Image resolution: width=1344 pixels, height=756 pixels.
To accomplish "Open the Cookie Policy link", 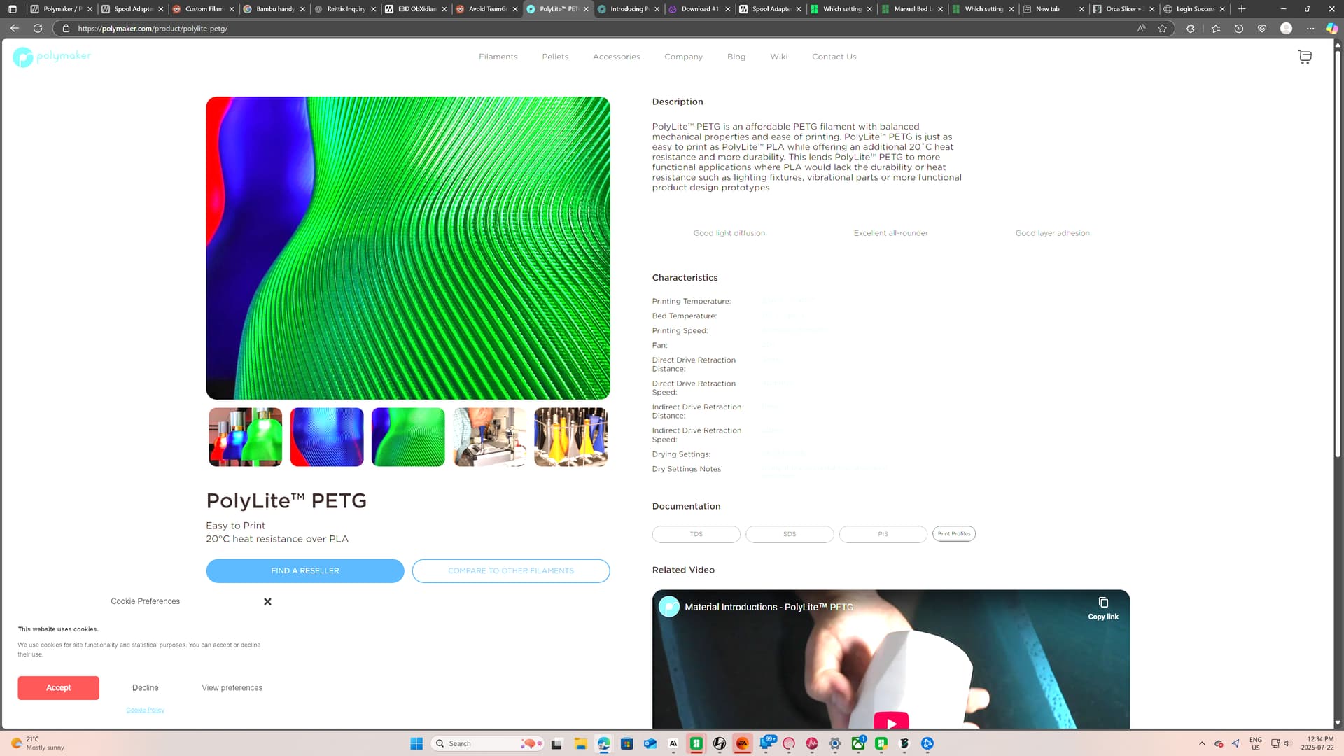I will [145, 710].
